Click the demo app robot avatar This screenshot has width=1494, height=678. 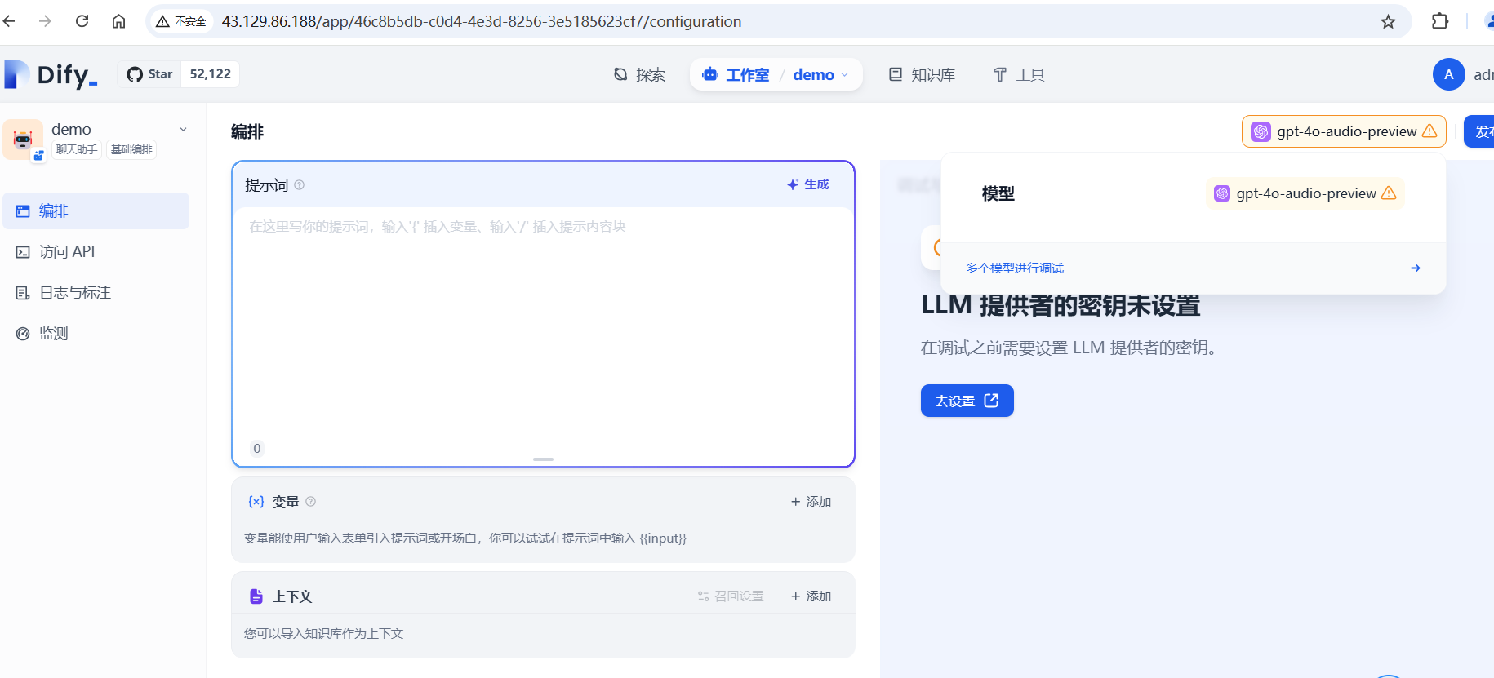(23, 140)
